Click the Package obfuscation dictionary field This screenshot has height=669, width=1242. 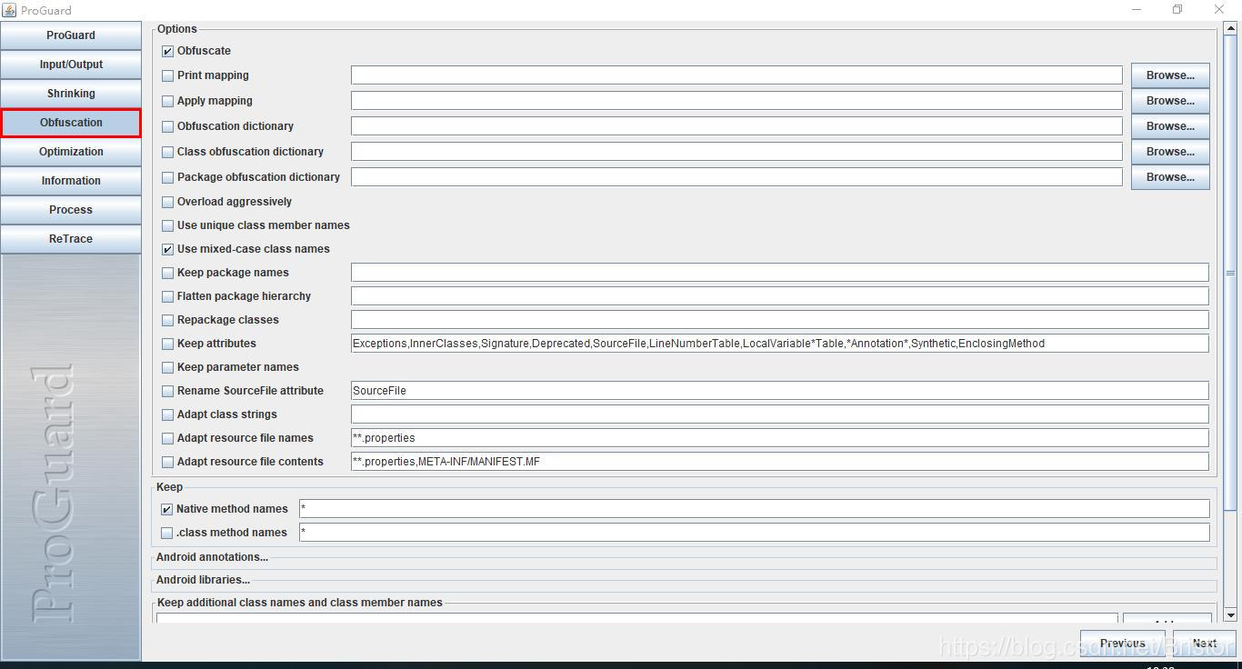coord(736,177)
